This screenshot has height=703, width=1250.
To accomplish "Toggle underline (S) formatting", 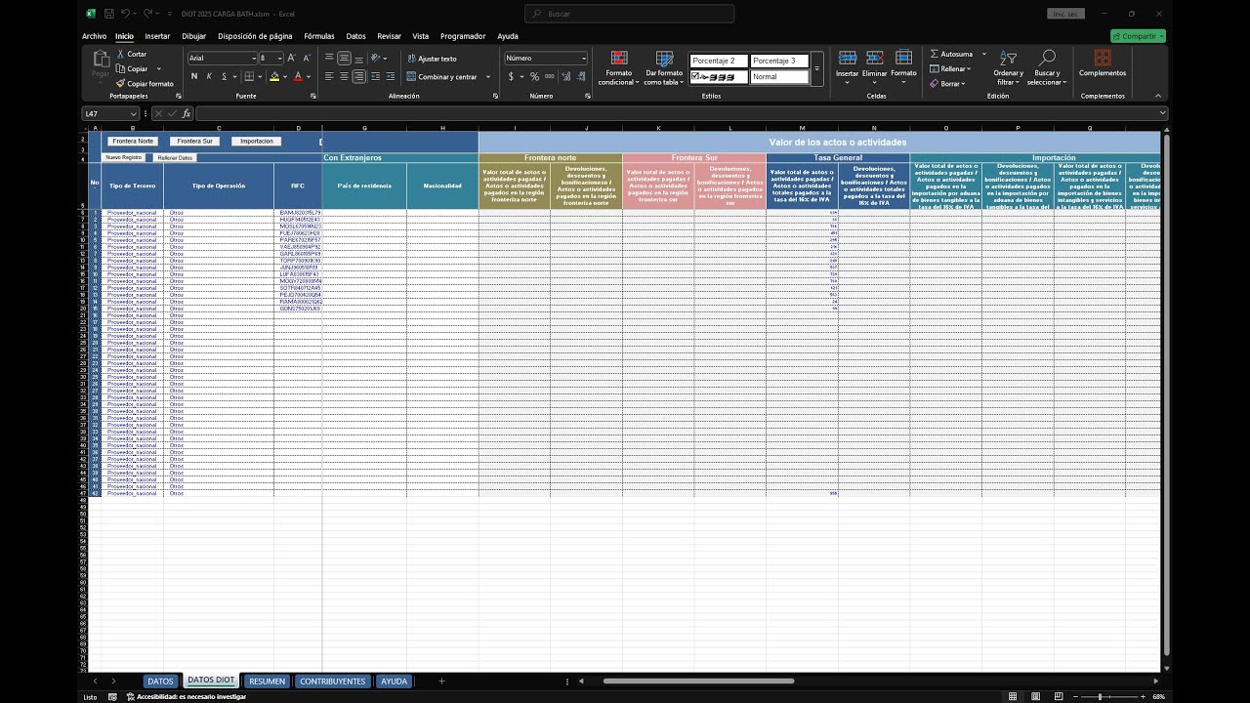I will (224, 76).
